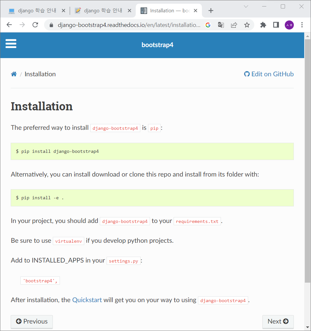This screenshot has height=331, width=311.
Task: Click the virtualenv inline code
Action: pos(68,241)
